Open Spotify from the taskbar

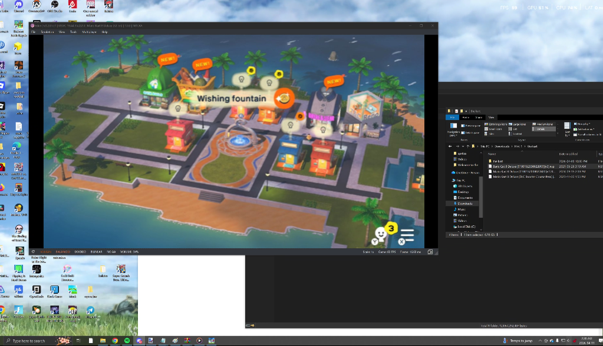pyautogui.click(x=127, y=341)
